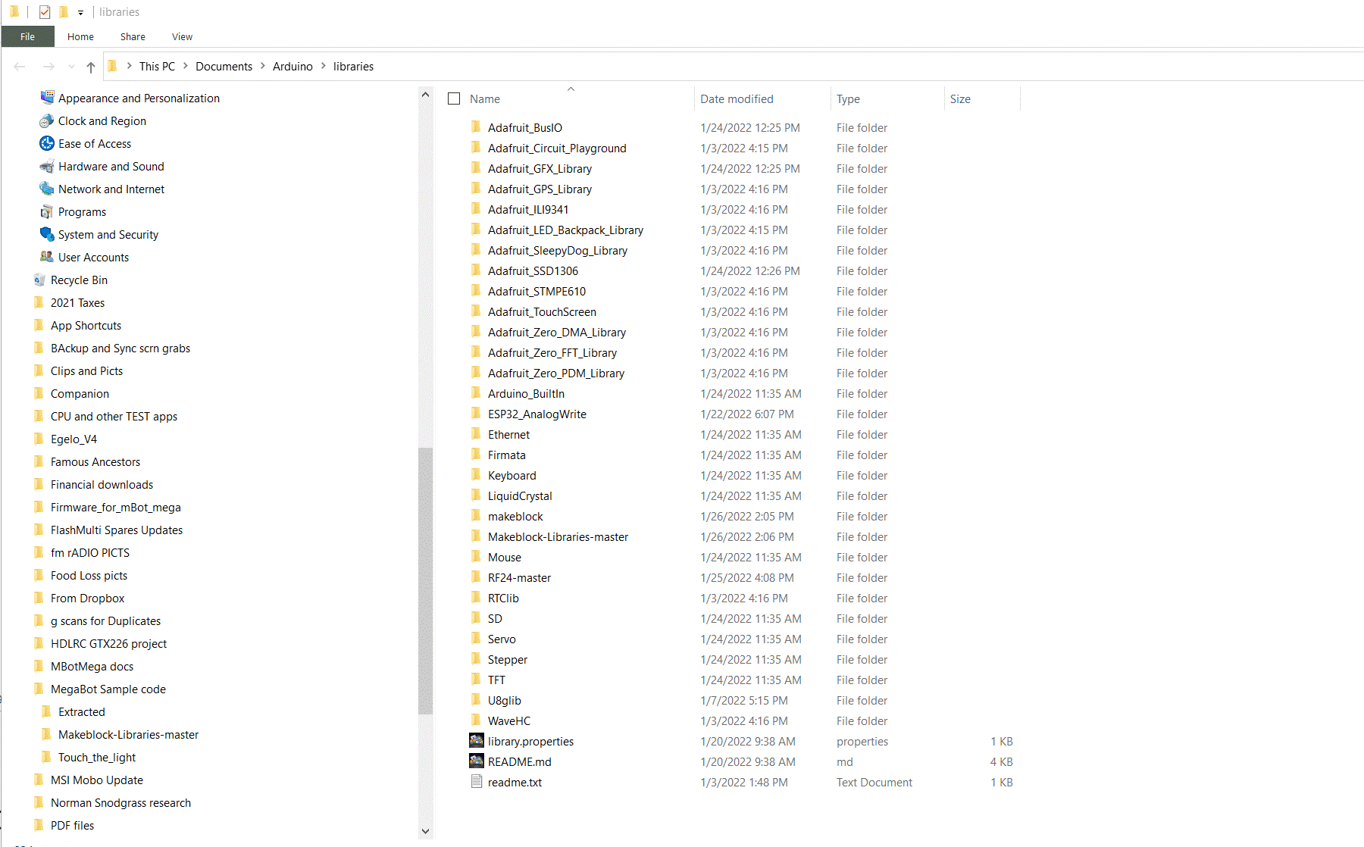
Task: Click the Network and Internet icon
Action: pyautogui.click(x=47, y=189)
